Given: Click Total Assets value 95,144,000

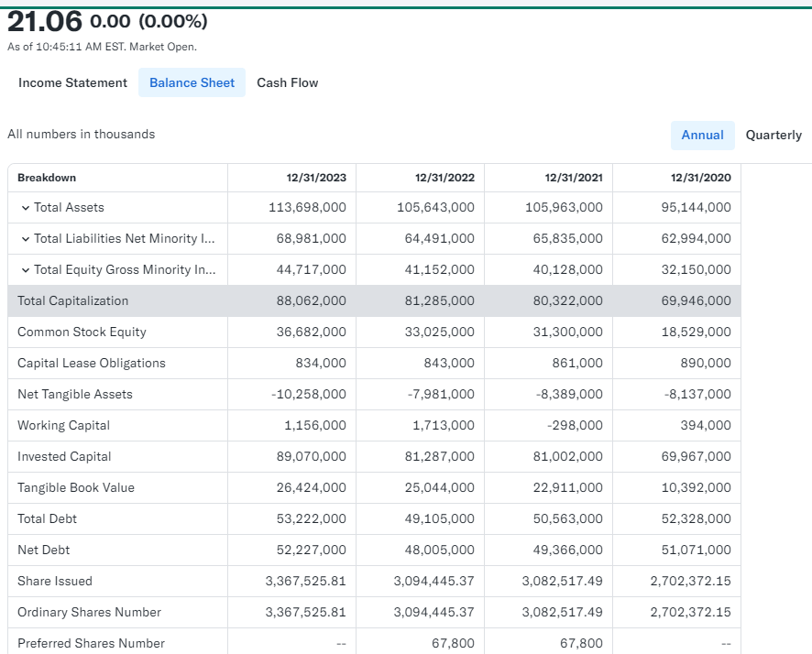Looking at the screenshot, I should (x=696, y=208).
